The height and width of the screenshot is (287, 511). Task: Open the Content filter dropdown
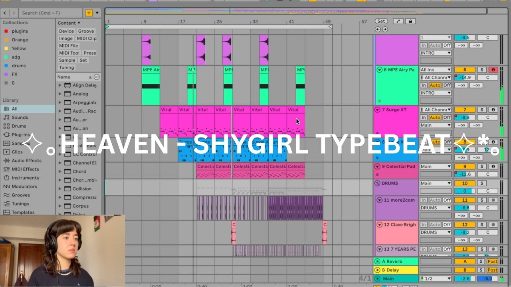[69, 23]
